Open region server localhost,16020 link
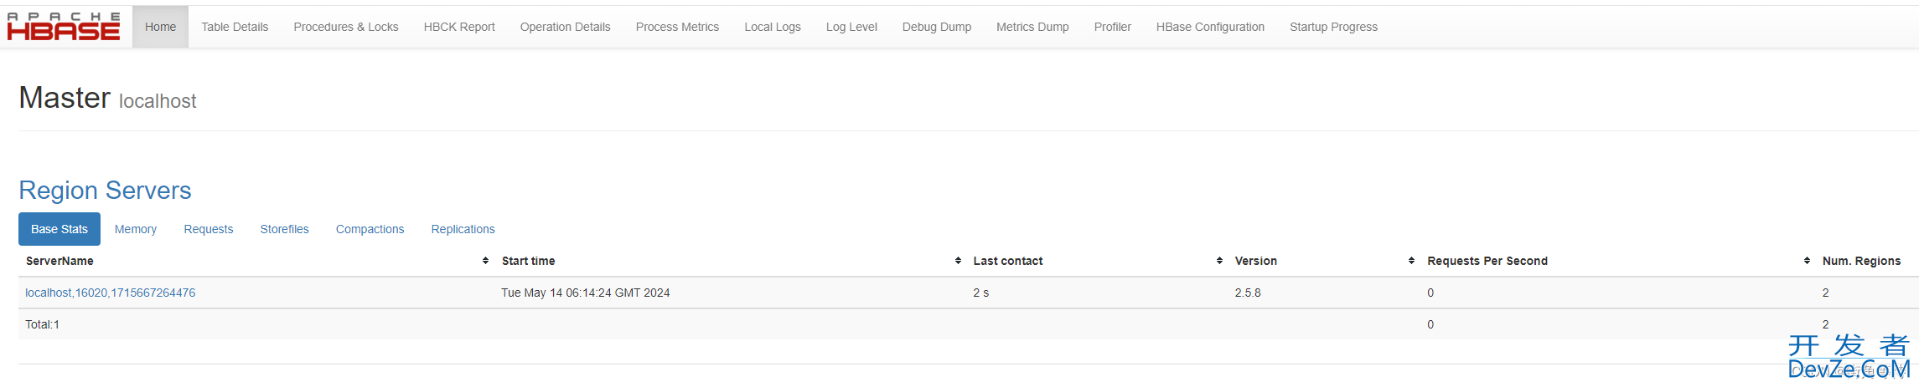The width and height of the screenshot is (1919, 387). coord(111,293)
